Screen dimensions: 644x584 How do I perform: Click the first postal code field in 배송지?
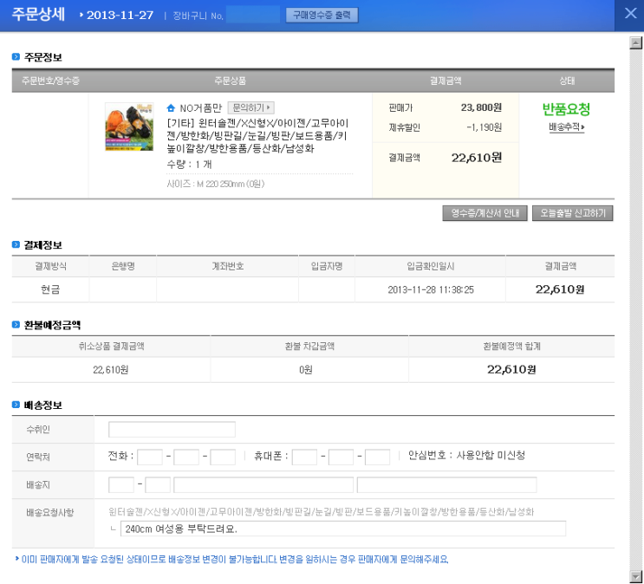[121, 484]
